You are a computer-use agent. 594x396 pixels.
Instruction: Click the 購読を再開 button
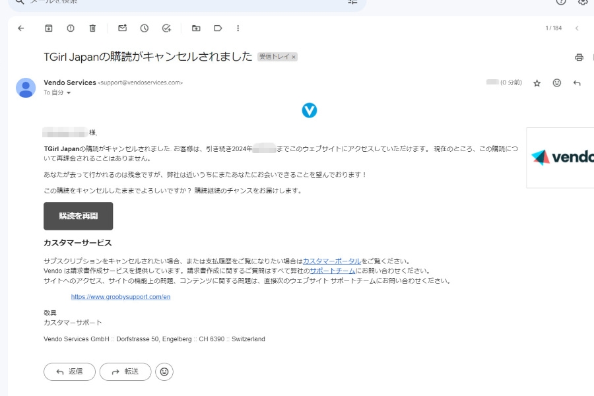[79, 216]
